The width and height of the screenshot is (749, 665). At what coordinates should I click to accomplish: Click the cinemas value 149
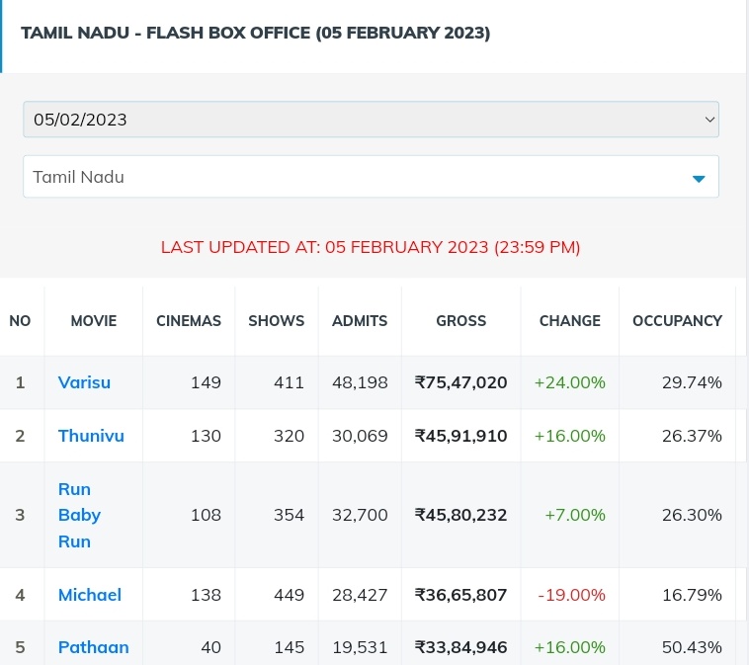click(206, 382)
